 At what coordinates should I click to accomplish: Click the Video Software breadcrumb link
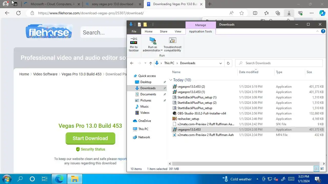click(45, 74)
